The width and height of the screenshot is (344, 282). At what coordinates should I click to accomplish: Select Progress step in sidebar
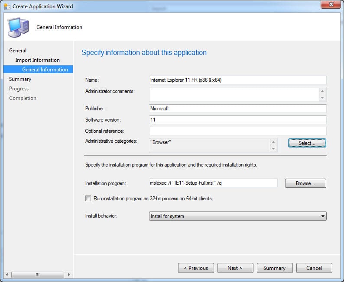tap(19, 89)
